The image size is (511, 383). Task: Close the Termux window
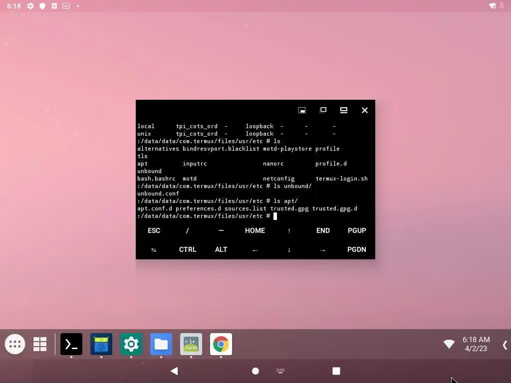coord(365,110)
